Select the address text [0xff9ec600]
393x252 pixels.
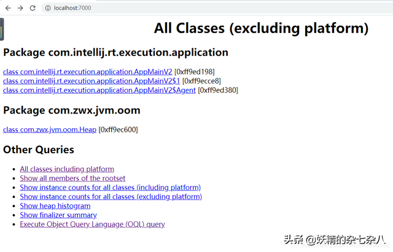tap(118, 130)
